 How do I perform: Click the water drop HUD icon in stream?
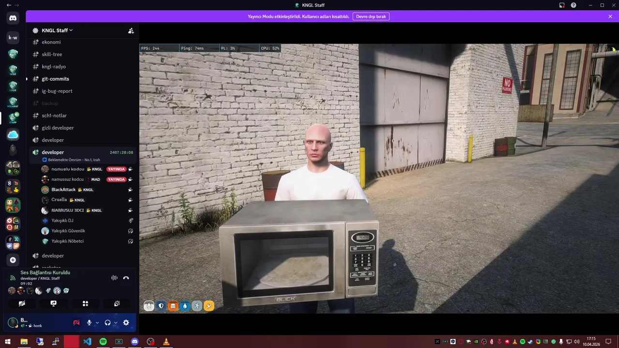[185, 306]
